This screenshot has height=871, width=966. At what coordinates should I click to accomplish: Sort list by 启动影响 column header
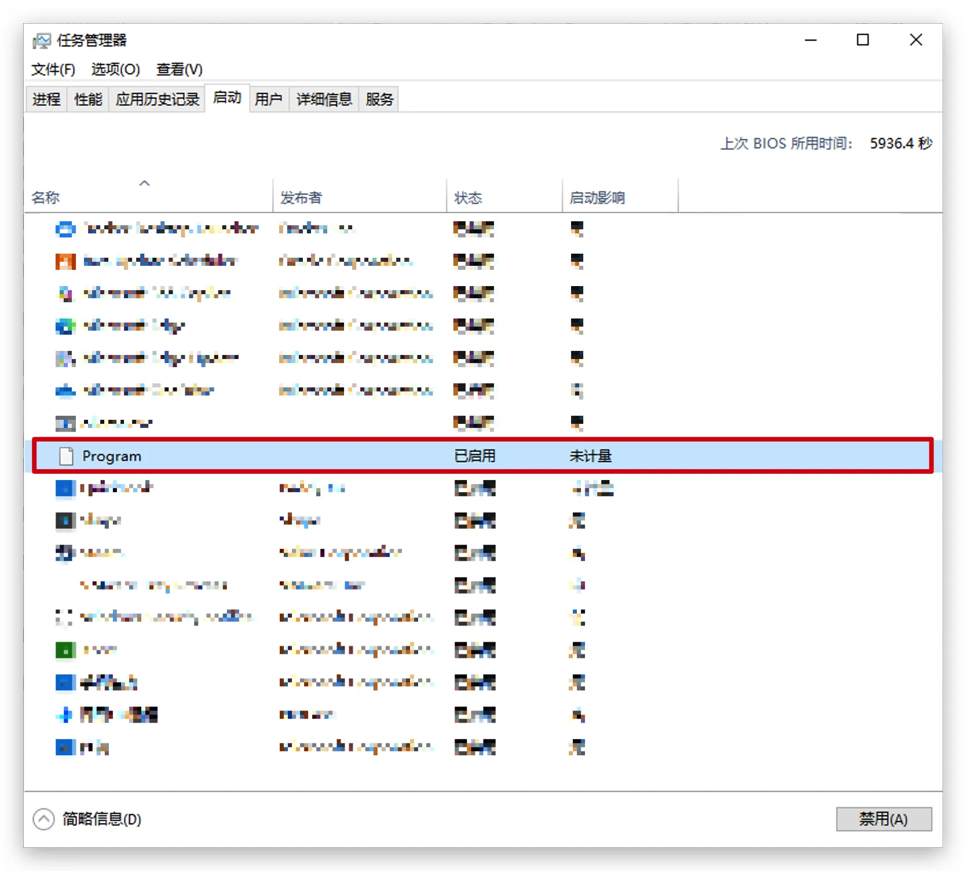pos(597,198)
